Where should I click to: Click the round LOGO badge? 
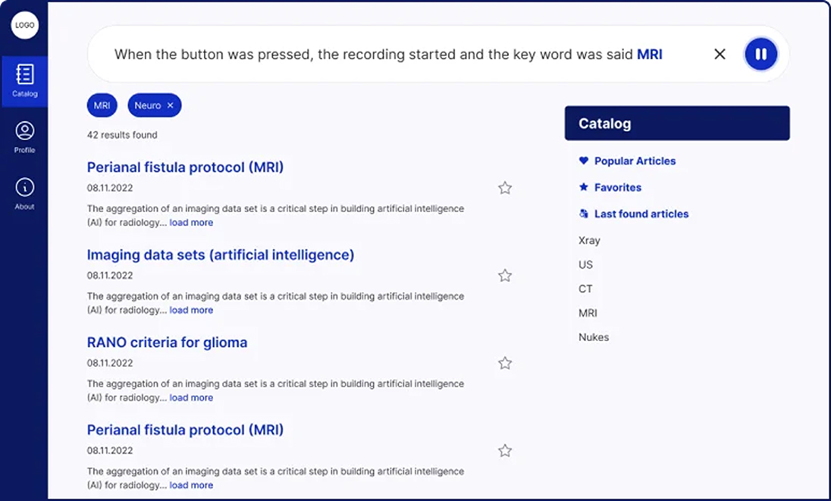25,25
